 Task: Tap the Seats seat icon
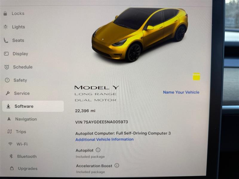pos(6,40)
